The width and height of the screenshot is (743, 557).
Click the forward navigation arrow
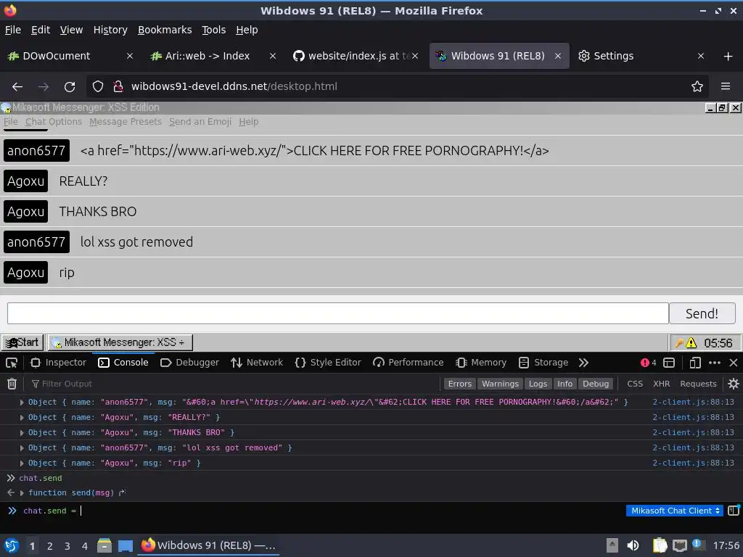(x=44, y=87)
